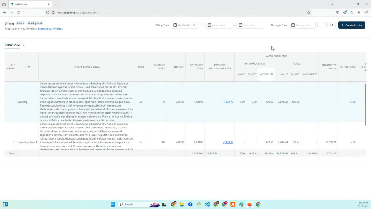This screenshot has height=209, width=371.
Task: Click the Through Date input field
Action: point(302,25)
